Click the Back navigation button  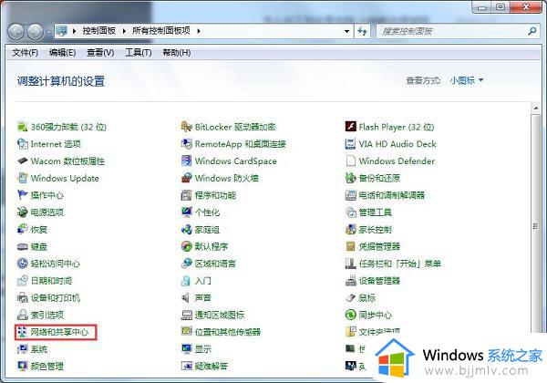(16, 32)
